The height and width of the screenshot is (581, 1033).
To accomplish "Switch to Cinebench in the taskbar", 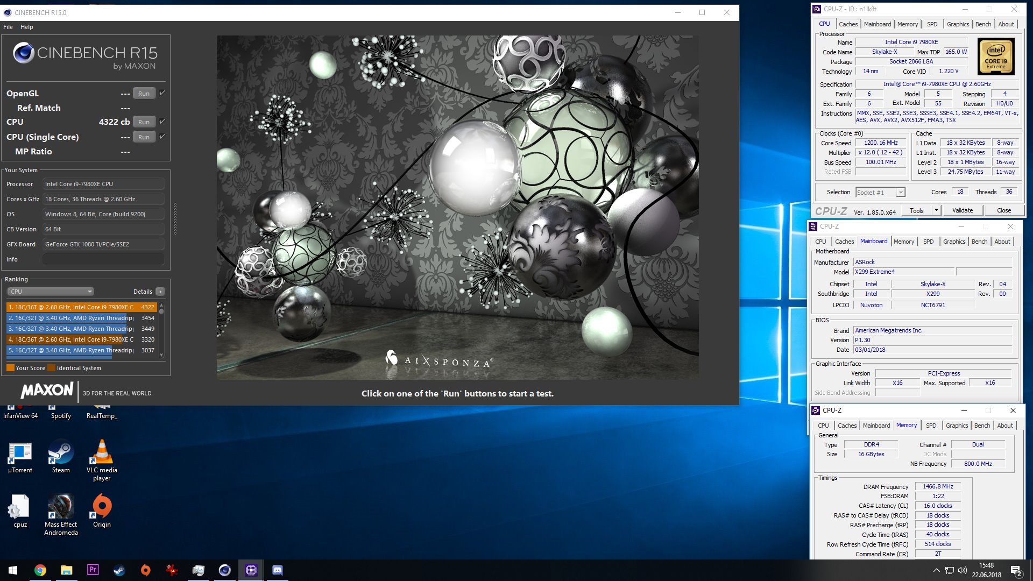I will pyautogui.click(x=224, y=570).
